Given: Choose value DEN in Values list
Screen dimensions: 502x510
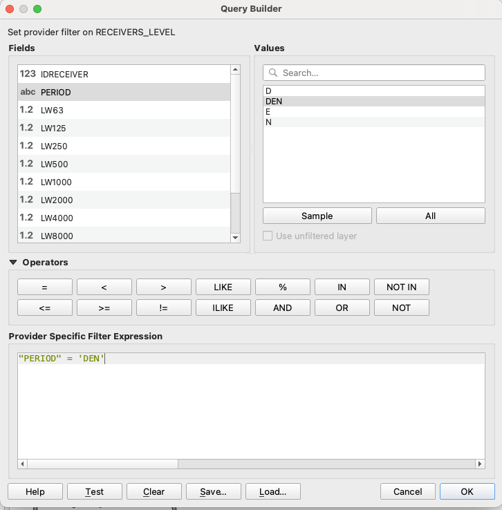Looking at the screenshot, I should tap(374, 102).
